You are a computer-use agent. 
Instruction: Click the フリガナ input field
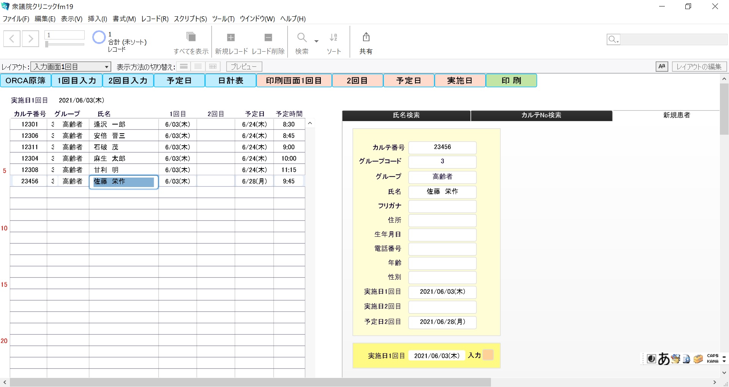(x=442, y=206)
